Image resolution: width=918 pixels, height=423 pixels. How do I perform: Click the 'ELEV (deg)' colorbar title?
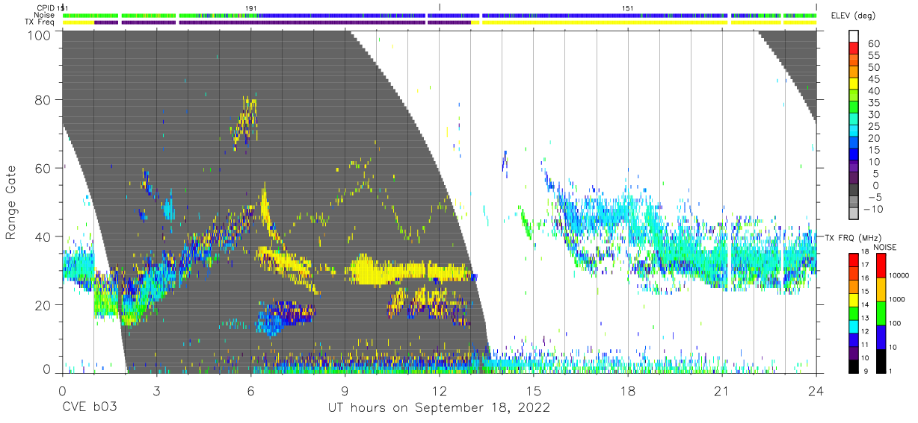(855, 16)
